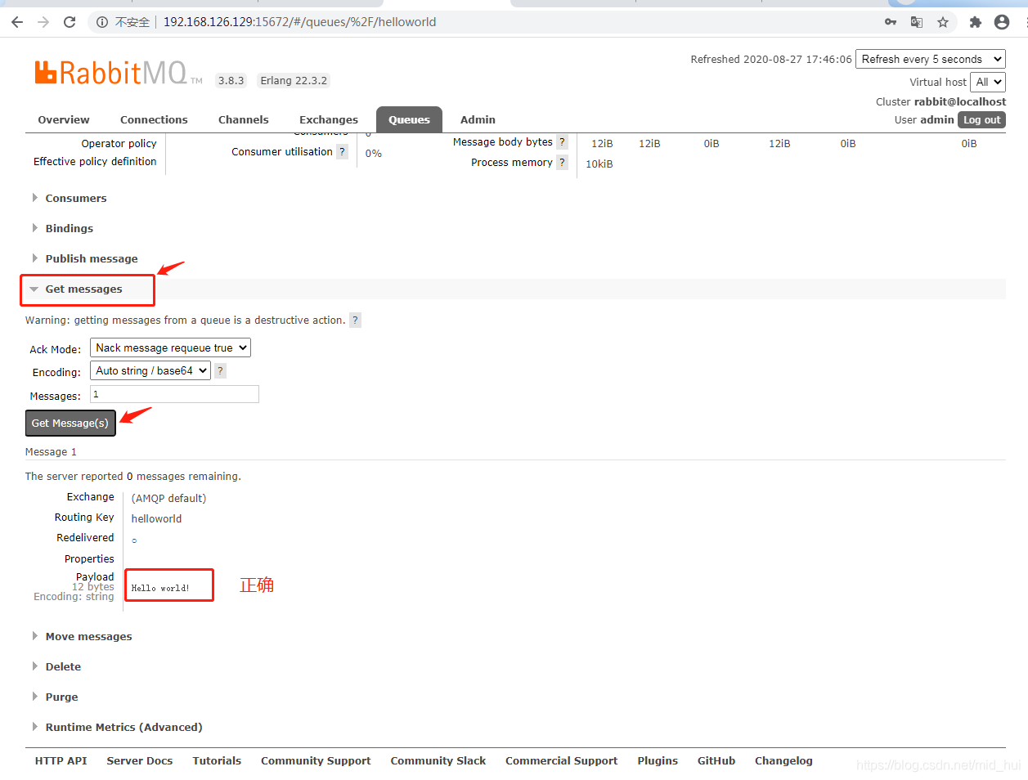1028x780 pixels.
Task: Click the site info icon beside 不安全
Action: click(102, 22)
